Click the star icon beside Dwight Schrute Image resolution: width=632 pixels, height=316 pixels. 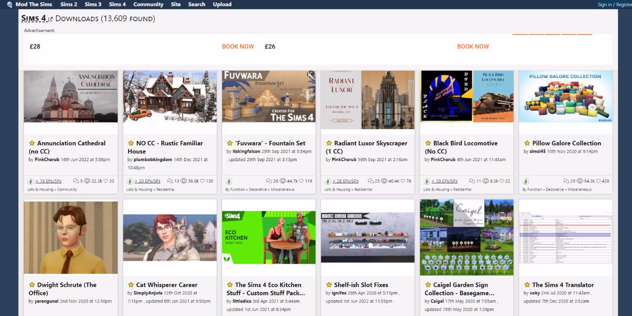click(32, 285)
